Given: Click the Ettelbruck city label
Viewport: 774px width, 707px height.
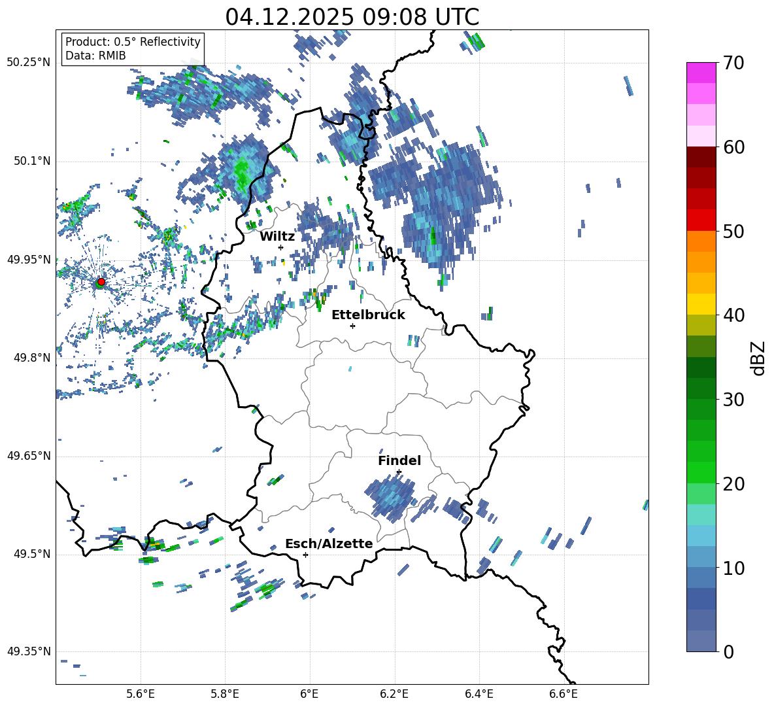Looking at the screenshot, I should pos(368,315).
